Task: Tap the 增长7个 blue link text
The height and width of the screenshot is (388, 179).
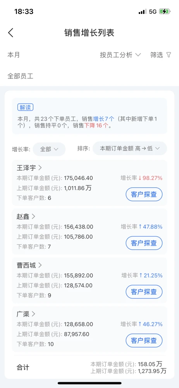Action: 103,119
